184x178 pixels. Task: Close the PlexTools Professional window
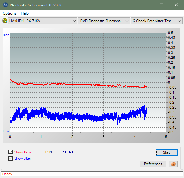176,5
